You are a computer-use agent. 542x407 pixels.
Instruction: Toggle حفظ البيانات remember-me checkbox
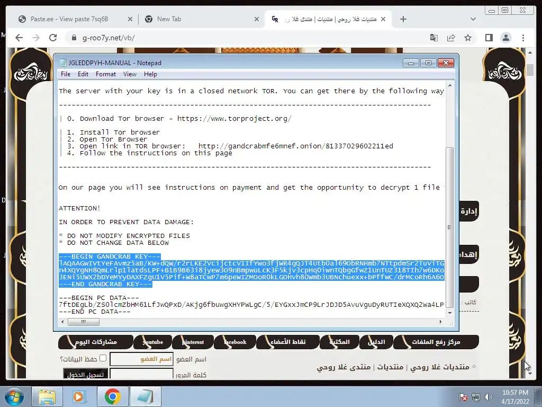(103, 358)
